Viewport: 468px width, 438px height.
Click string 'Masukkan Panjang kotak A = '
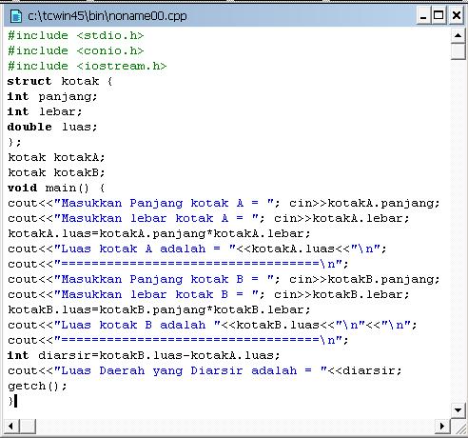164,203
